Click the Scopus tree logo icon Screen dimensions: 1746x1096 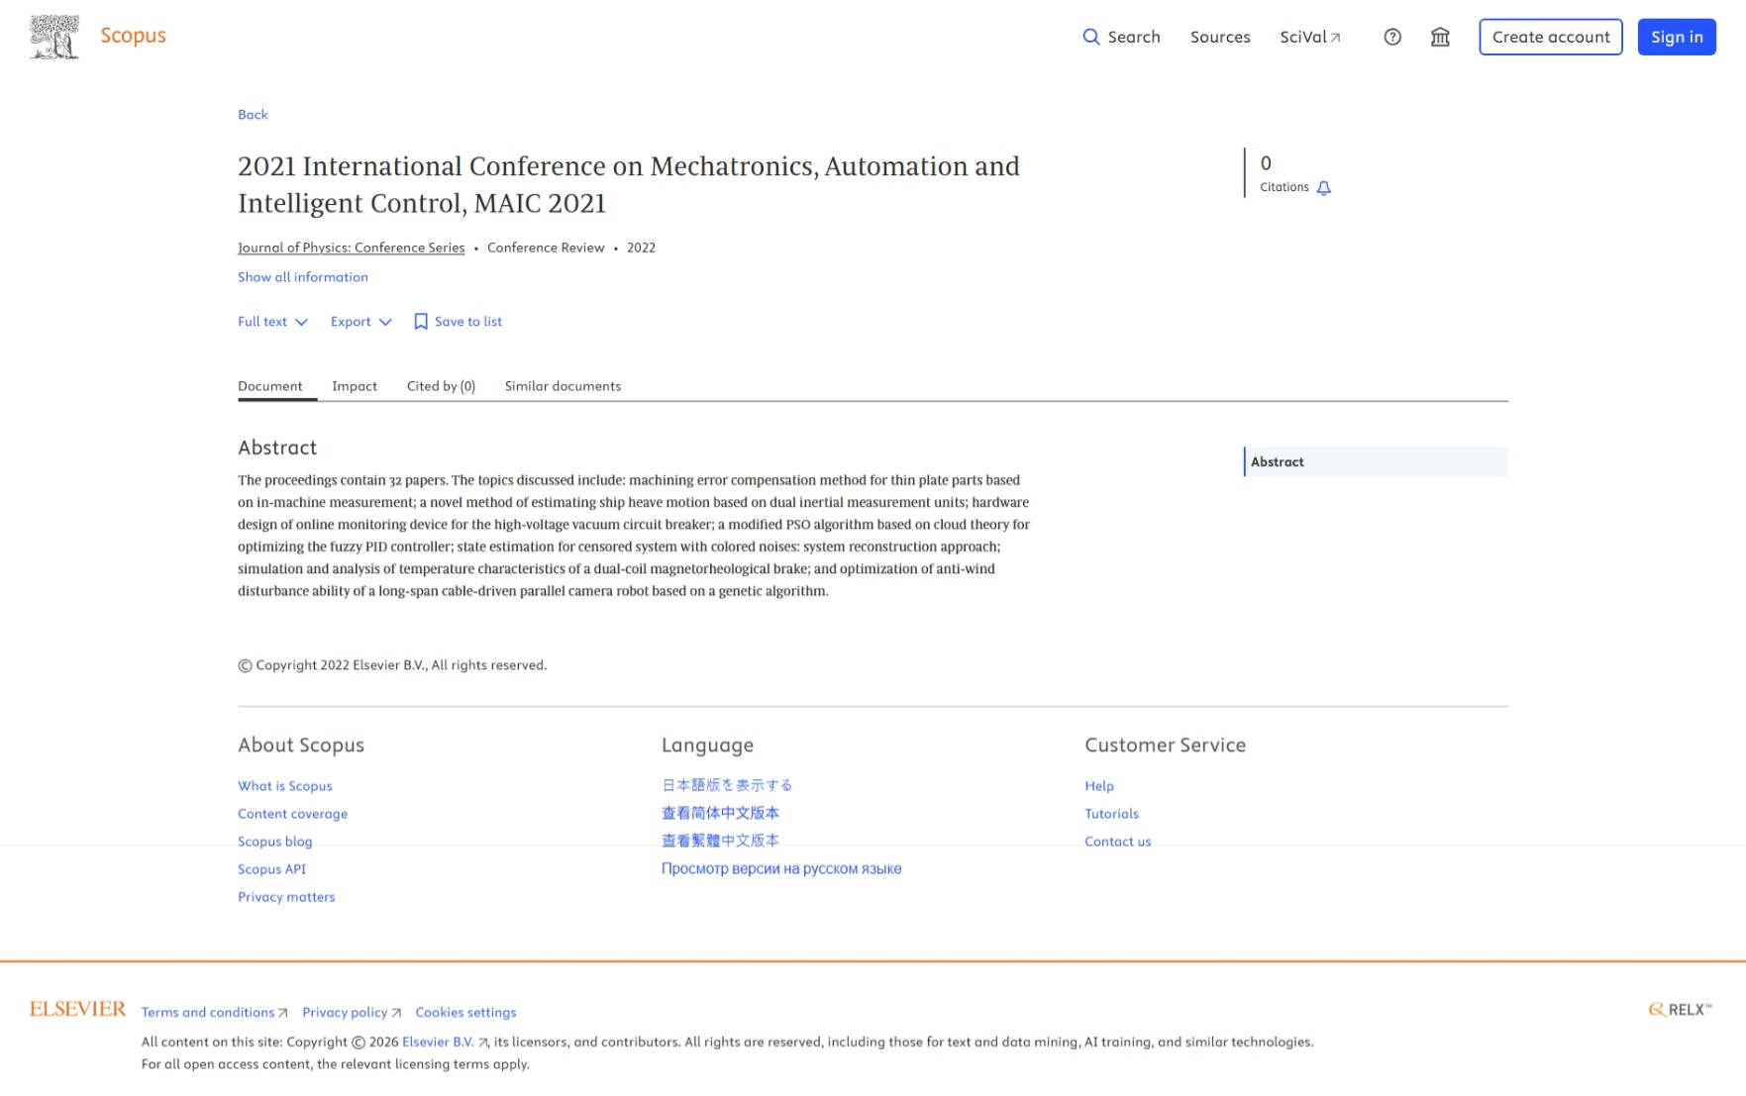tap(53, 37)
